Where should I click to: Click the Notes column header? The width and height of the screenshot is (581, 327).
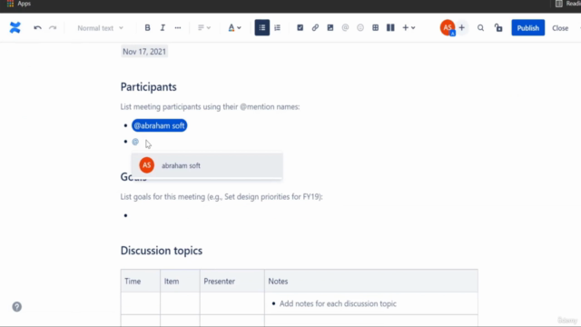coord(371,281)
